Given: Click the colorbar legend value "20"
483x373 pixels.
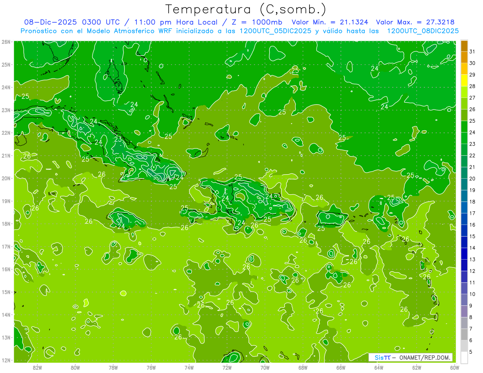Looking at the screenshot, I should pyautogui.click(x=473, y=179).
